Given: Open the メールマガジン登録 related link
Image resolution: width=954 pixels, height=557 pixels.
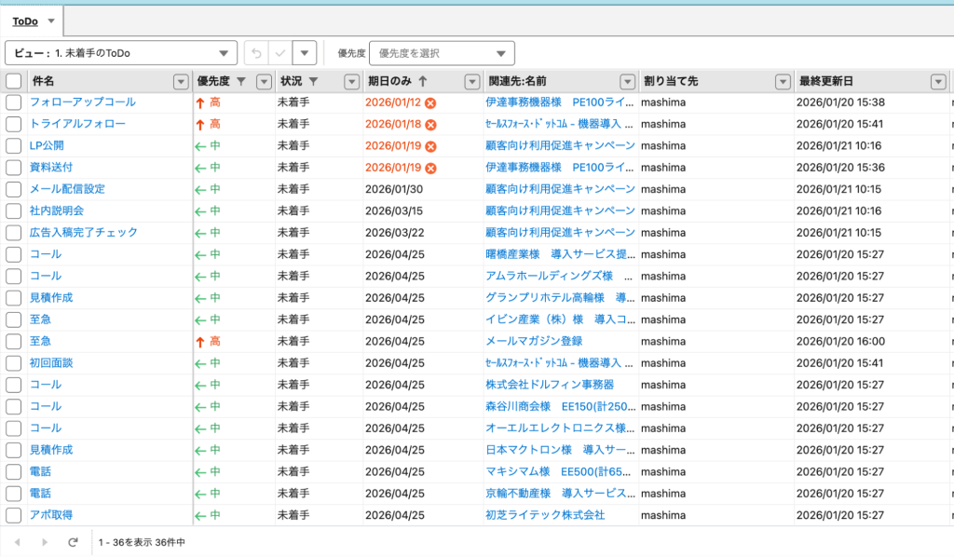Looking at the screenshot, I should point(534,341).
